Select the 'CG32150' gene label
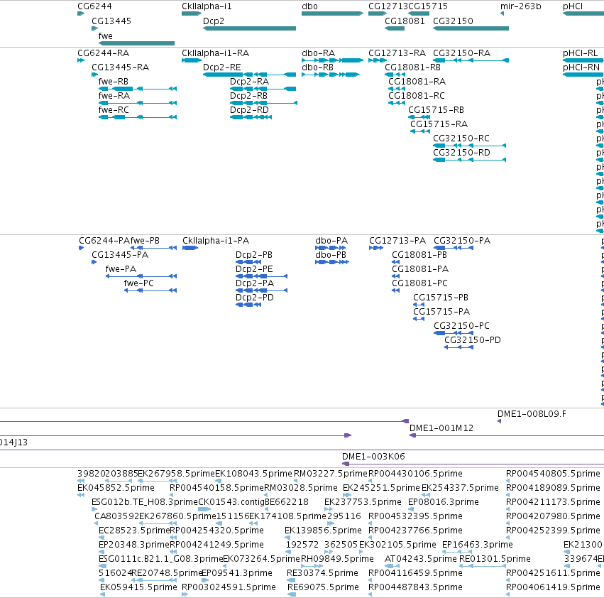 coord(453,21)
